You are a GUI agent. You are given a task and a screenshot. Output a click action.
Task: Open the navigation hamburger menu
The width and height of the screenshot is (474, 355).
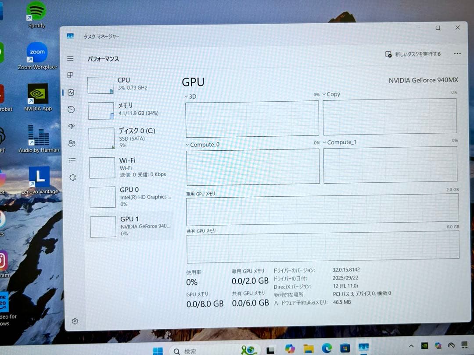[70, 58]
